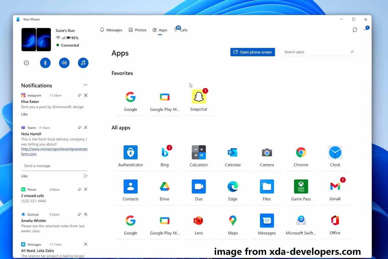Open Messages app in All apps

pyautogui.click(x=267, y=225)
